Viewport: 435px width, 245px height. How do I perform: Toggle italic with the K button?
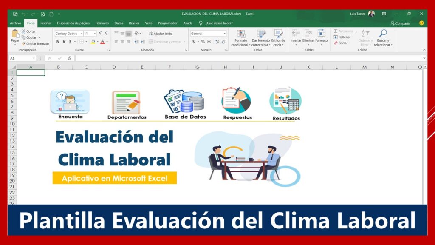[x=64, y=42]
